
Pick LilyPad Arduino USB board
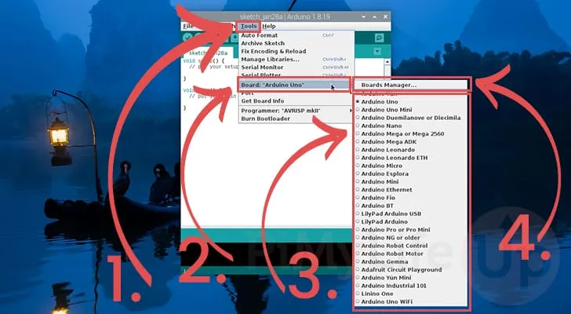(411, 214)
